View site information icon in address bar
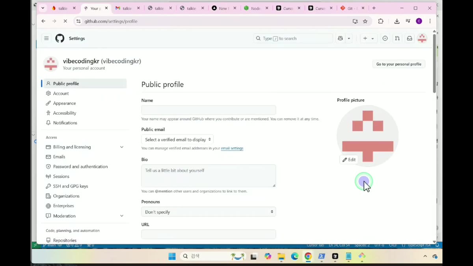The image size is (473, 266). point(78,21)
